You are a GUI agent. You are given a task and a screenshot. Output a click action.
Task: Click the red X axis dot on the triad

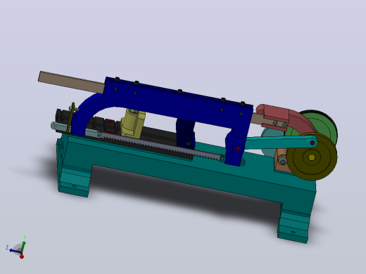[x=22, y=257]
